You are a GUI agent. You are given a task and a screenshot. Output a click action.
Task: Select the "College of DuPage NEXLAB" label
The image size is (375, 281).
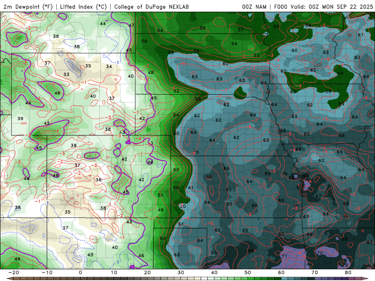[x=151, y=7]
